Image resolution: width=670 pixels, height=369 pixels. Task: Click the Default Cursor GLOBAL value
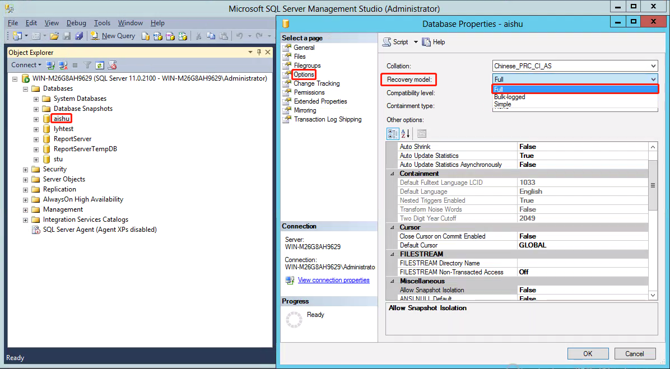583,245
